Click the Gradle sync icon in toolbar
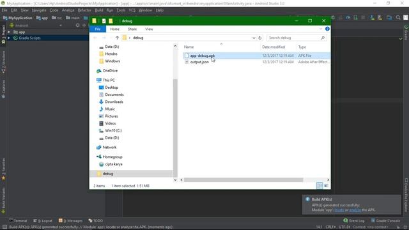This screenshot has width=409, height=230. click(333, 18)
